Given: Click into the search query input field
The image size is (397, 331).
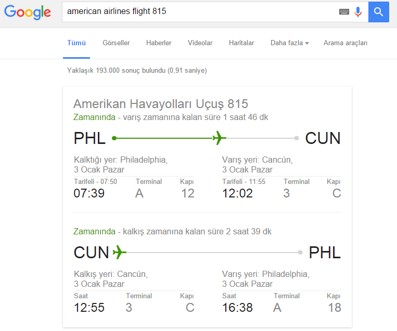Looking at the screenshot, I should [x=200, y=12].
